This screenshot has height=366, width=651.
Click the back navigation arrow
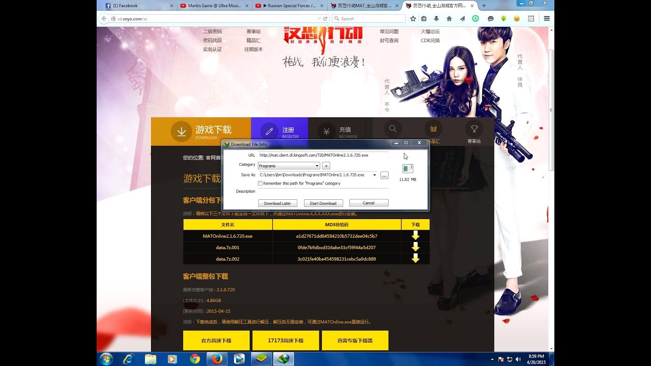(104, 19)
